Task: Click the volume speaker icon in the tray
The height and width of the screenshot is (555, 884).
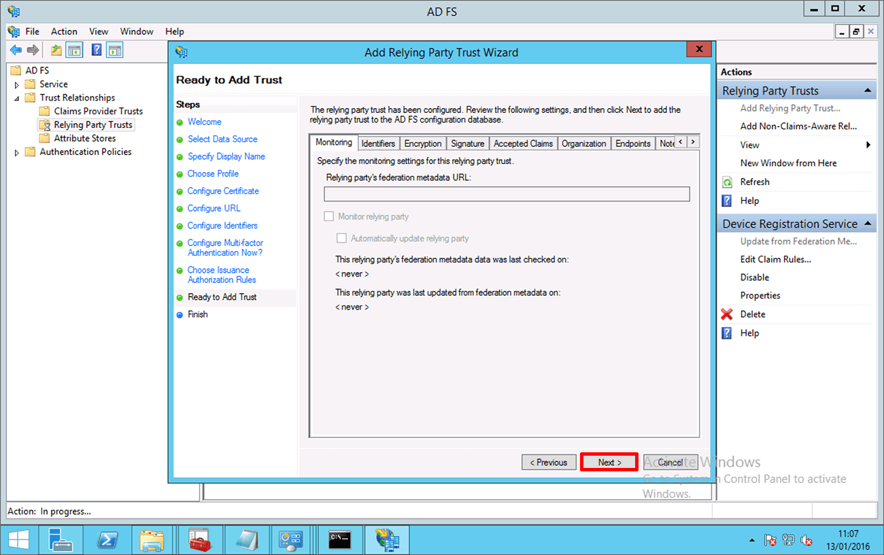Action: (806, 541)
